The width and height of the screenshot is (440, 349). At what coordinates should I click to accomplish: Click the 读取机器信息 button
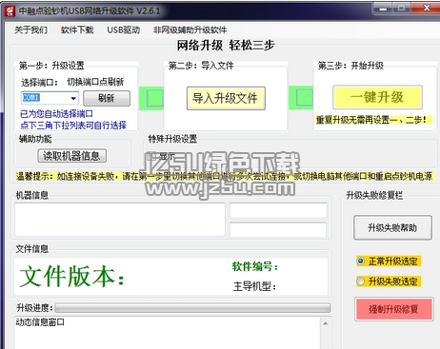[71, 156]
